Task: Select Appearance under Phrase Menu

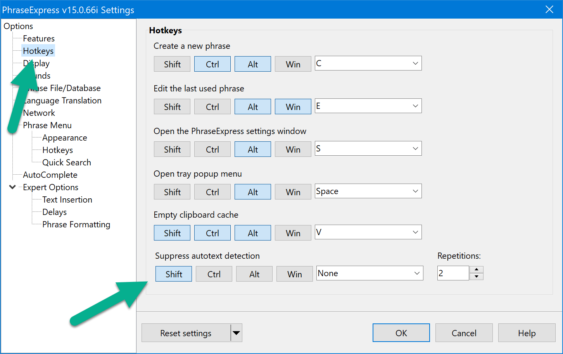Action: point(65,138)
